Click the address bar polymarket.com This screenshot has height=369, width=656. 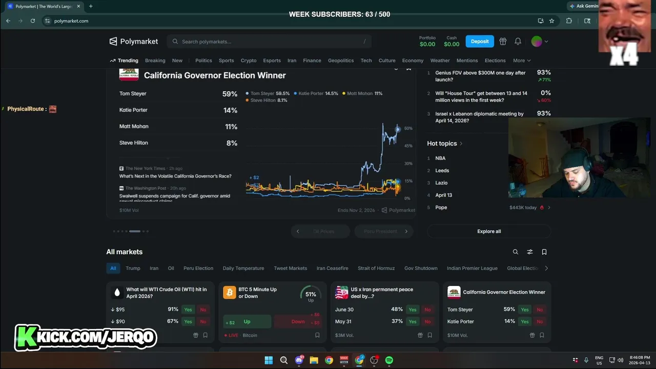click(71, 21)
